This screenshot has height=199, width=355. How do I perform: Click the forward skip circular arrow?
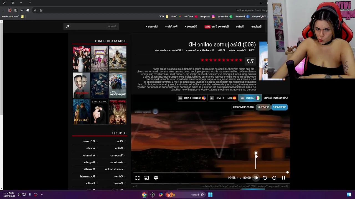point(274,178)
